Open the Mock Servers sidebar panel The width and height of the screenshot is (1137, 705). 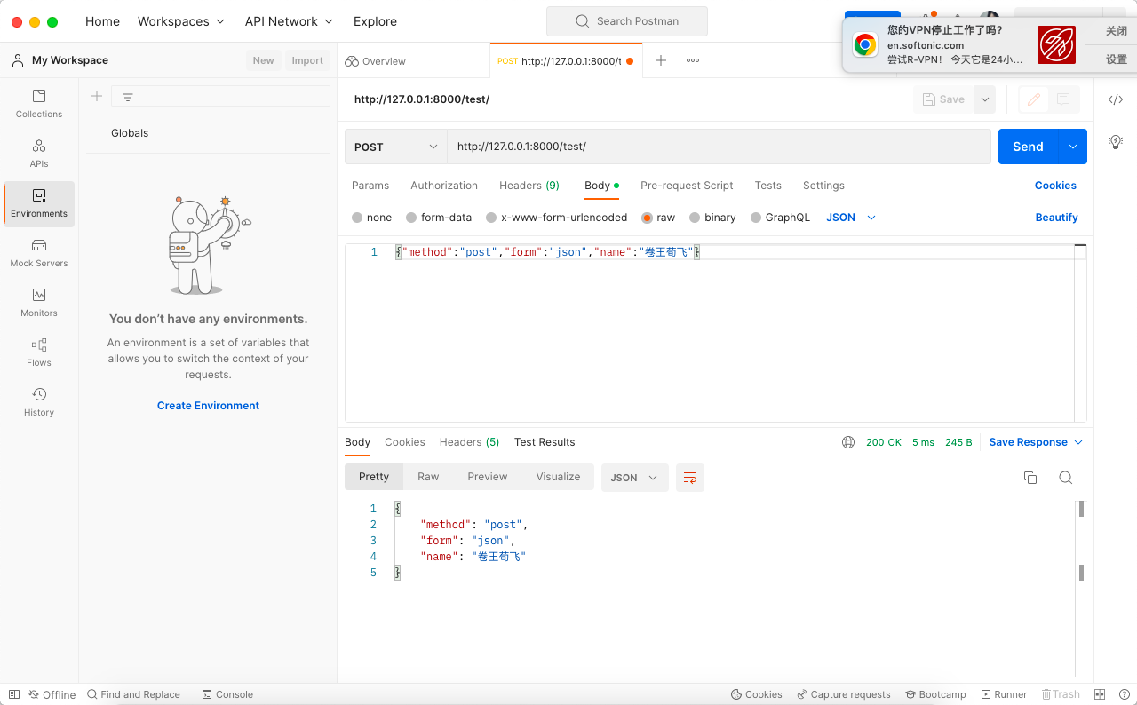tap(39, 252)
